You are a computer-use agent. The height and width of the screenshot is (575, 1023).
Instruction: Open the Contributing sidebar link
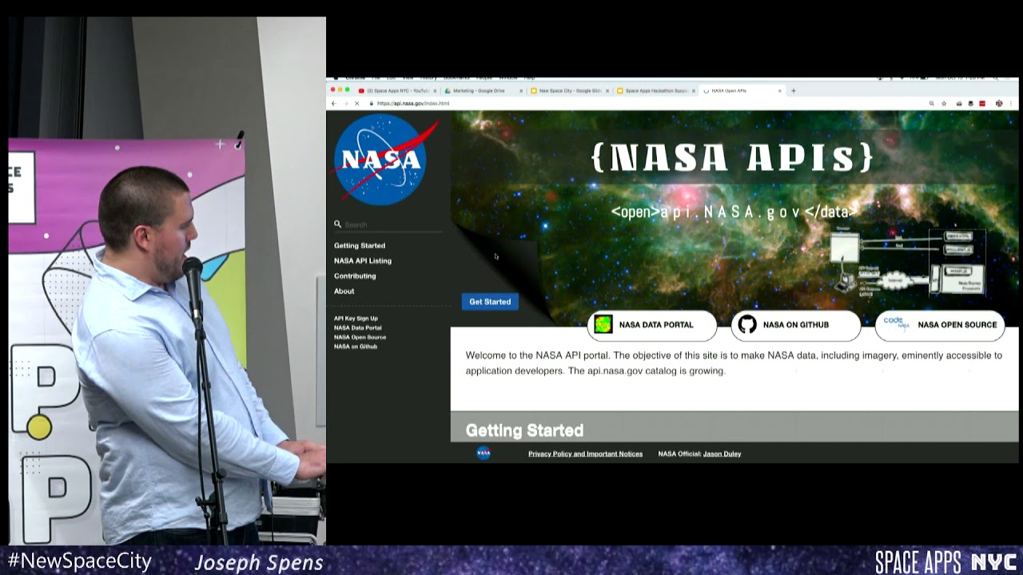pyautogui.click(x=355, y=276)
